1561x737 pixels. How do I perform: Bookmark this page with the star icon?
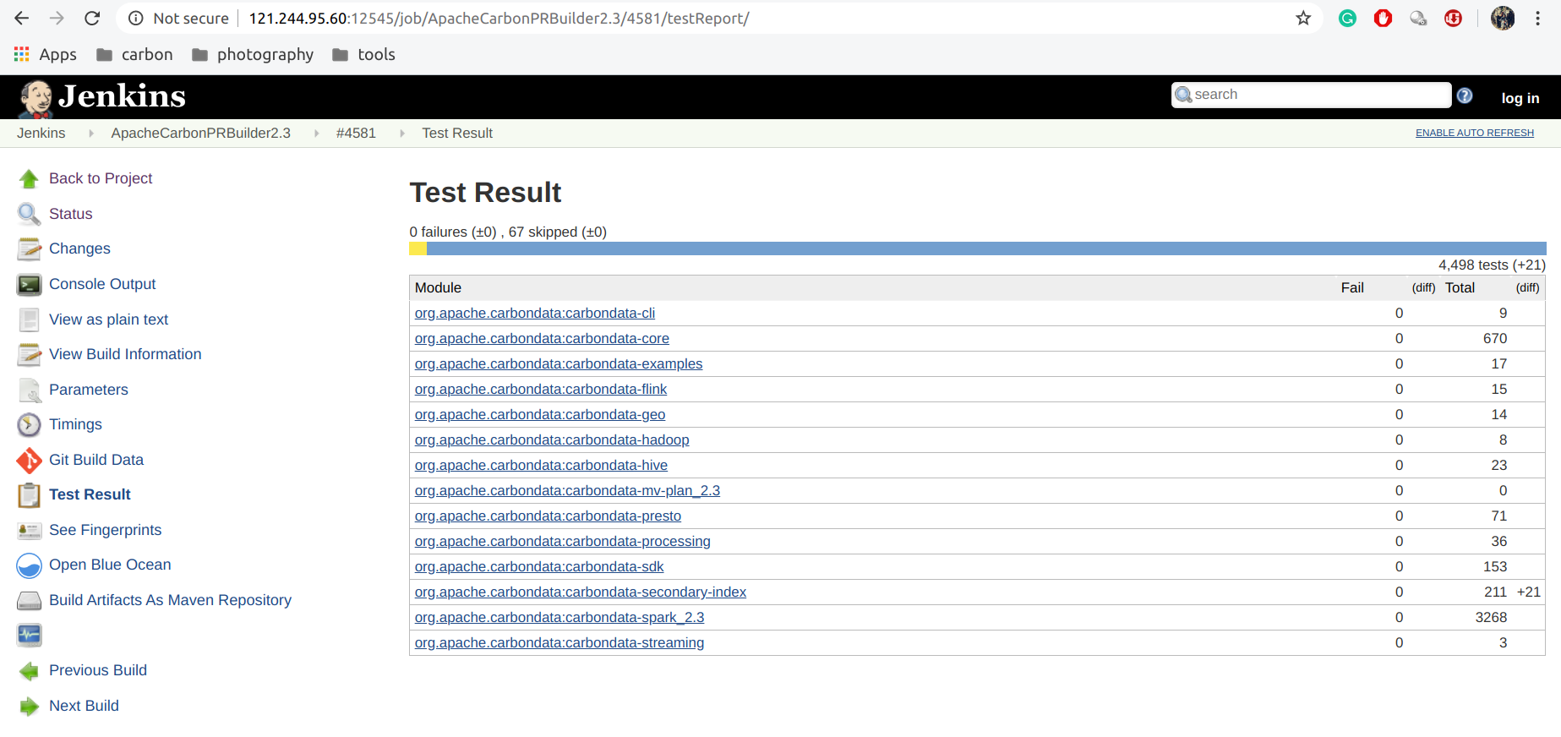pyautogui.click(x=1303, y=19)
